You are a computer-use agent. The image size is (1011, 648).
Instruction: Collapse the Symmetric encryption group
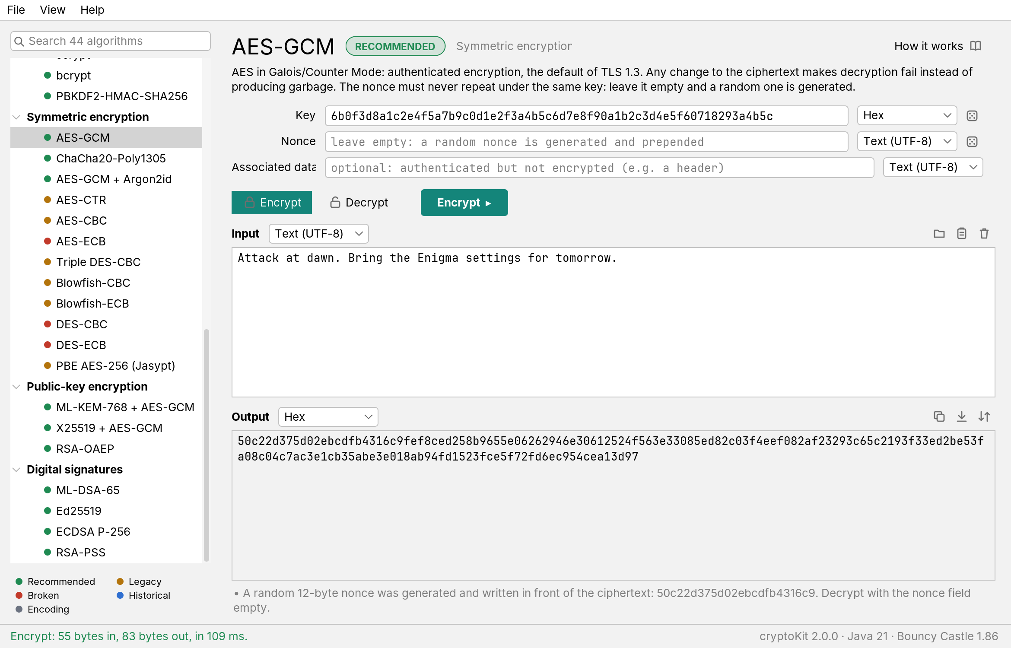[x=16, y=117]
